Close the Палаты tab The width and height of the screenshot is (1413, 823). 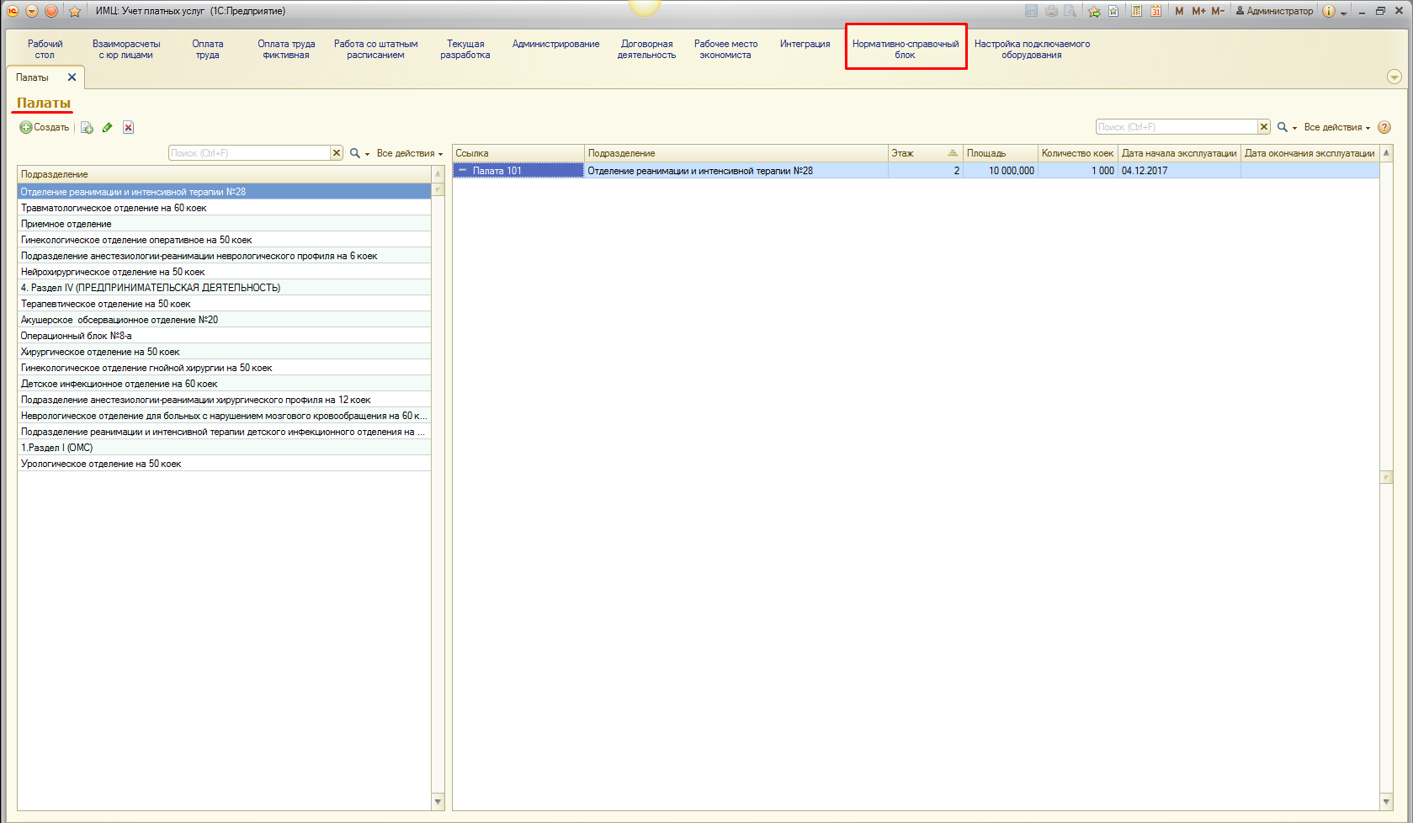[72, 77]
